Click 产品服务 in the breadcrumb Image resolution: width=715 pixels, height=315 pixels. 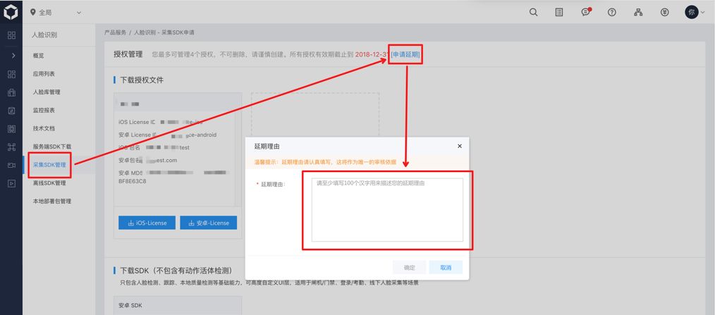(115, 32)
